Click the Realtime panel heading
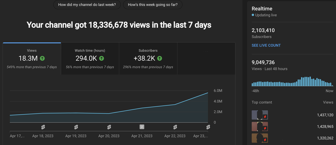 262,9
